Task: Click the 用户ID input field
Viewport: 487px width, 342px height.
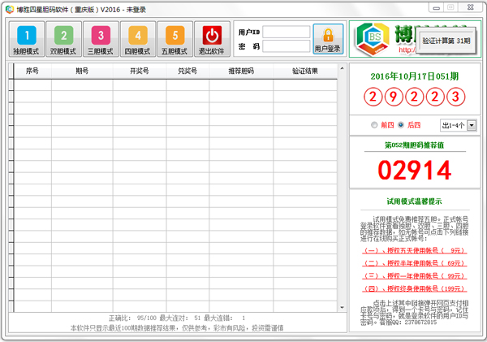Action: (286, 32)
